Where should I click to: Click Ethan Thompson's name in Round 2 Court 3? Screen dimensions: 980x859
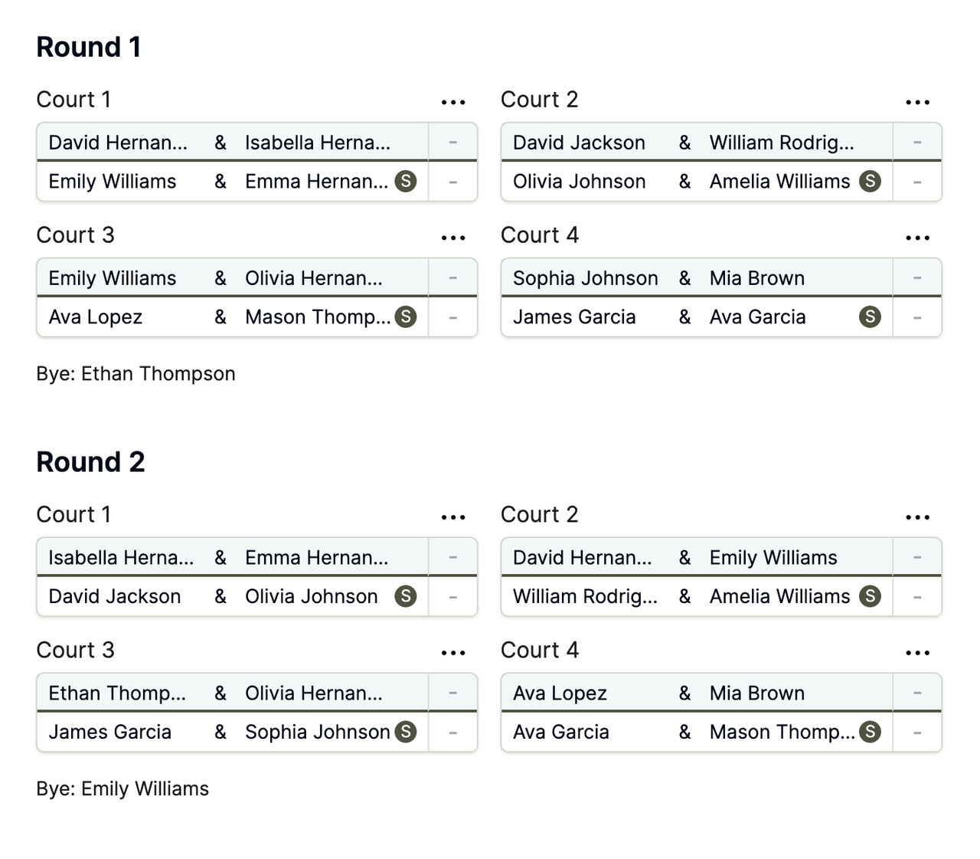point(117,693)
